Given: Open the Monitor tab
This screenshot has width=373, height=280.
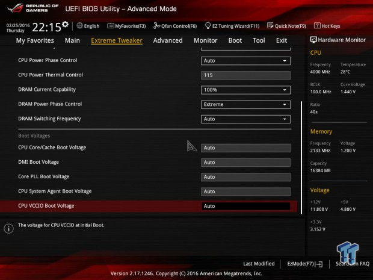Looking at the screenshot, I should coord(206,40).
